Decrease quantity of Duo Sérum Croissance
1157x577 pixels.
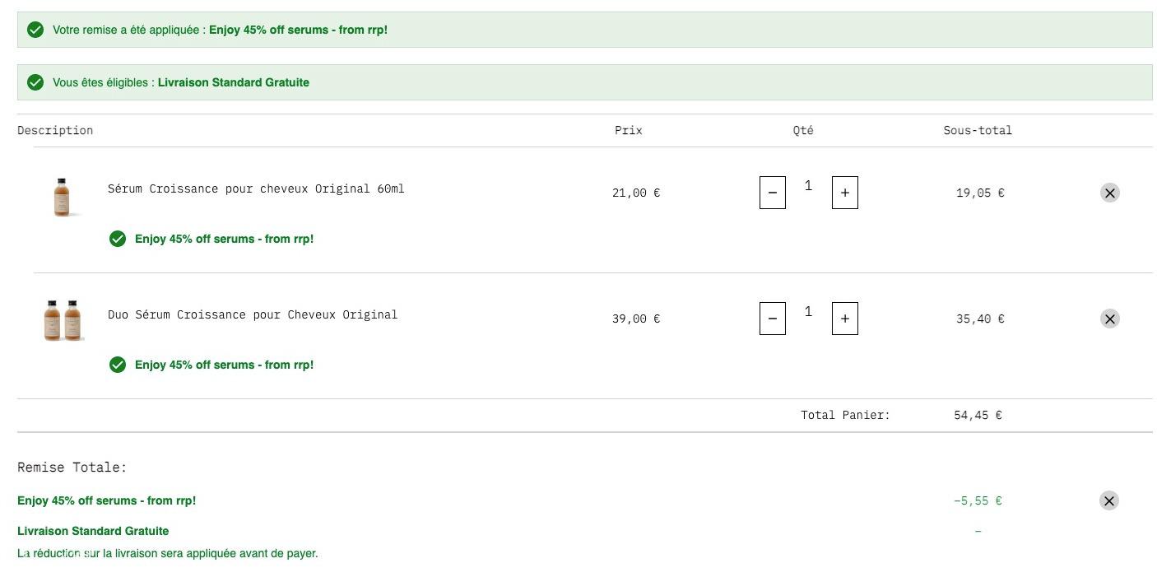coord(772,319)
